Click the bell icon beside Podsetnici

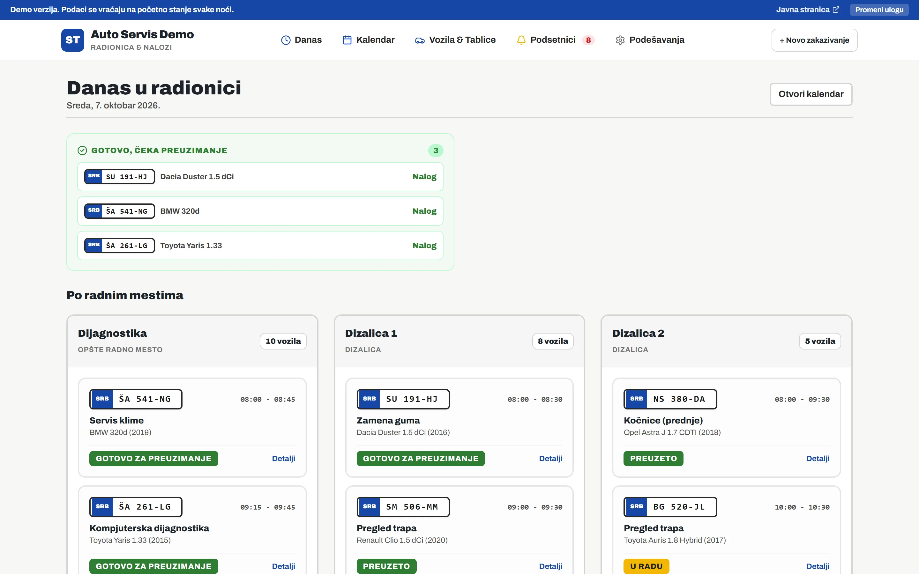(521, 40)
